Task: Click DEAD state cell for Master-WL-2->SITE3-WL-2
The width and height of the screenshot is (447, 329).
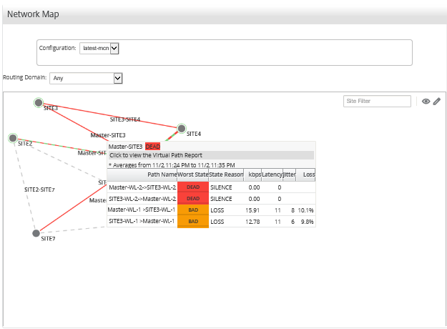Action: pyautogui.click(x=193, y=187)
